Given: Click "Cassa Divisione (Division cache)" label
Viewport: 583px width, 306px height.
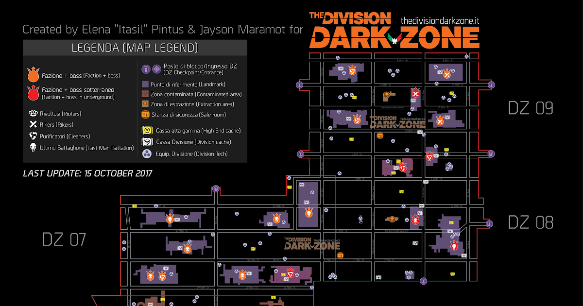Looking at the screenshot, I should coord(193,142).
